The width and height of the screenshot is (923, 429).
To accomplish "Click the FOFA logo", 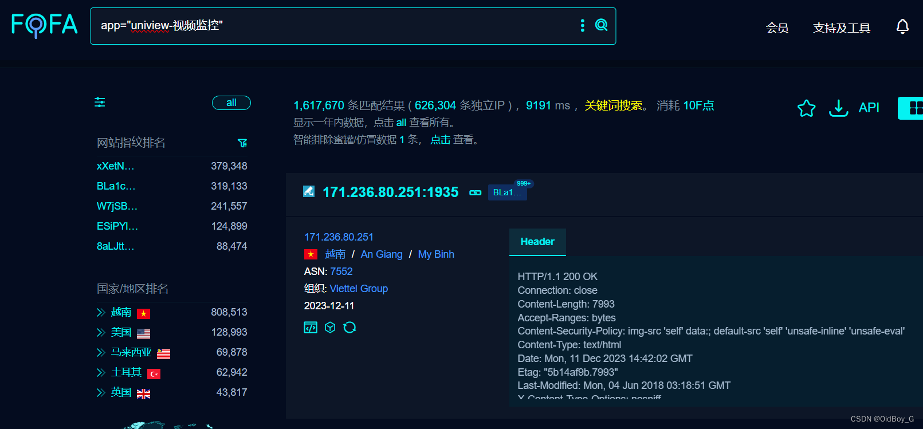I will click(x=45, y=25).
